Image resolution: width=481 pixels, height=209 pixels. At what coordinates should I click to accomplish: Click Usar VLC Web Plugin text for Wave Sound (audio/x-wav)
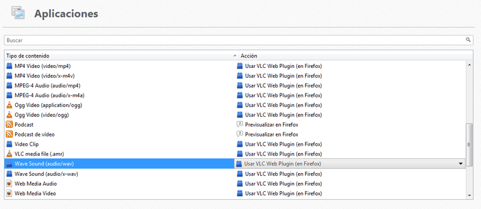283,174
